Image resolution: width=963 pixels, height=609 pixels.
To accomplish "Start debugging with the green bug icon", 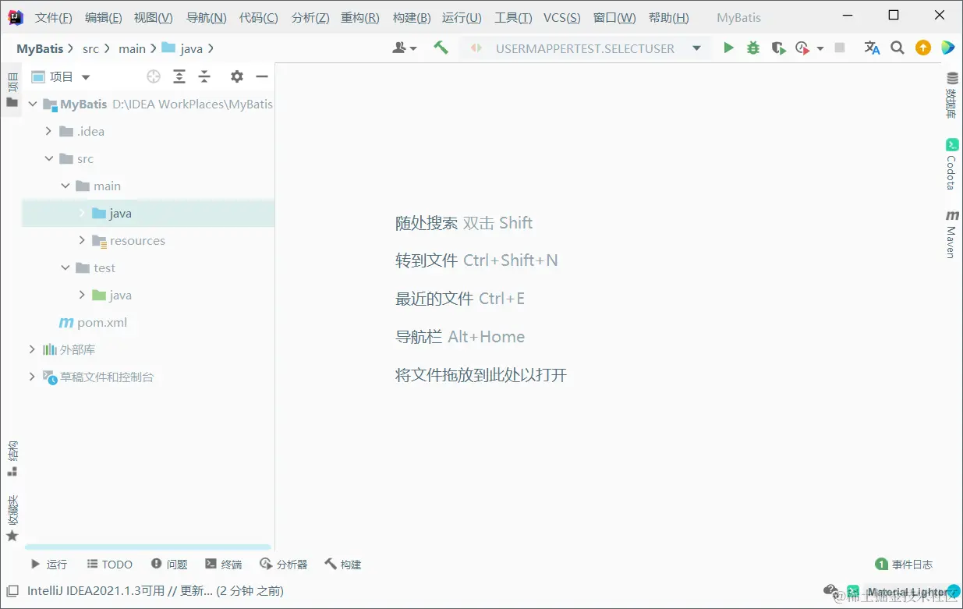I will (753, 48).
